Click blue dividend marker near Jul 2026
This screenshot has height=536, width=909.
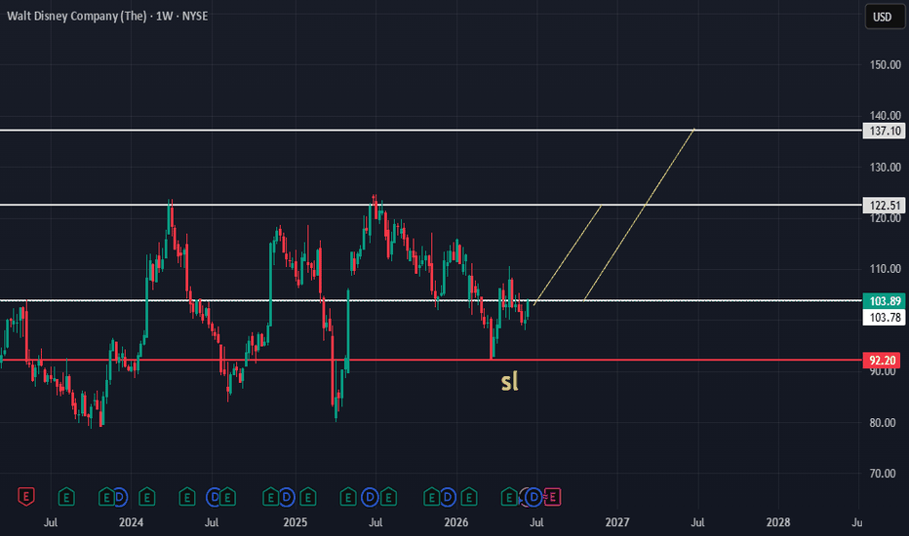coord(534,497)
